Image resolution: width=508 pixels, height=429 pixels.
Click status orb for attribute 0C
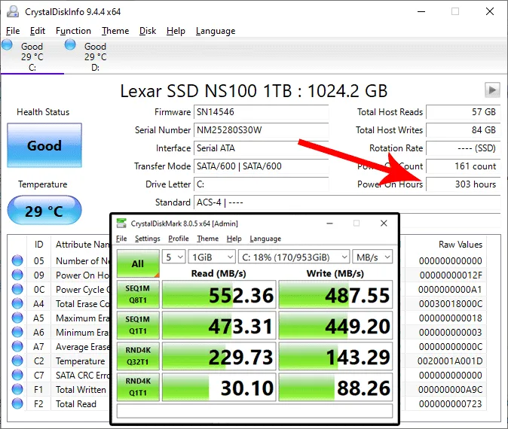(x=17, y=289)
